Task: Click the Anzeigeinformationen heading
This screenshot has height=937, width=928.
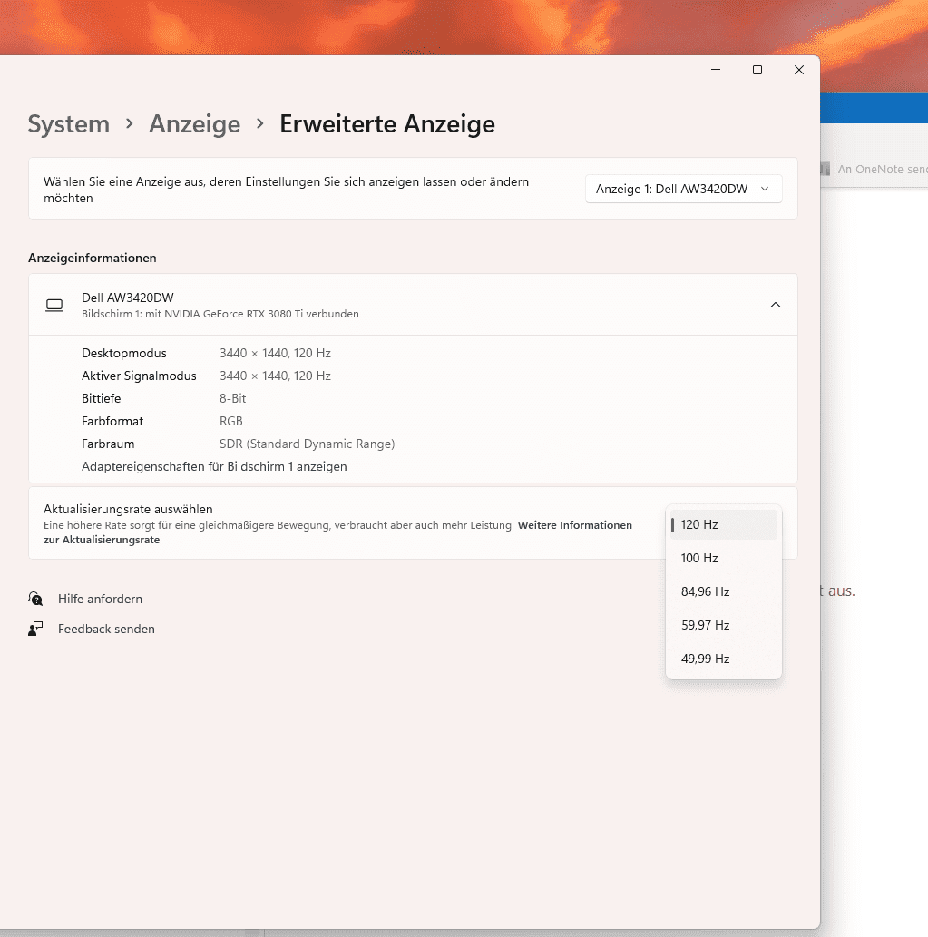Action: 92,258
